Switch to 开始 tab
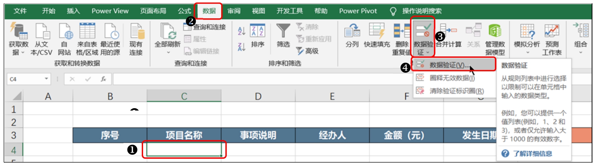Screen dimensions: 596x167 click(x=49, y=11)
